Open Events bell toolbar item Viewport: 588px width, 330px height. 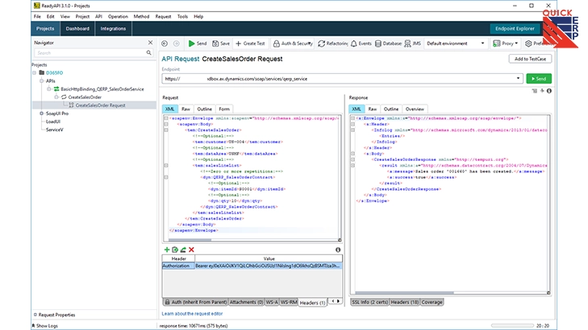click(x=361, y=43)
